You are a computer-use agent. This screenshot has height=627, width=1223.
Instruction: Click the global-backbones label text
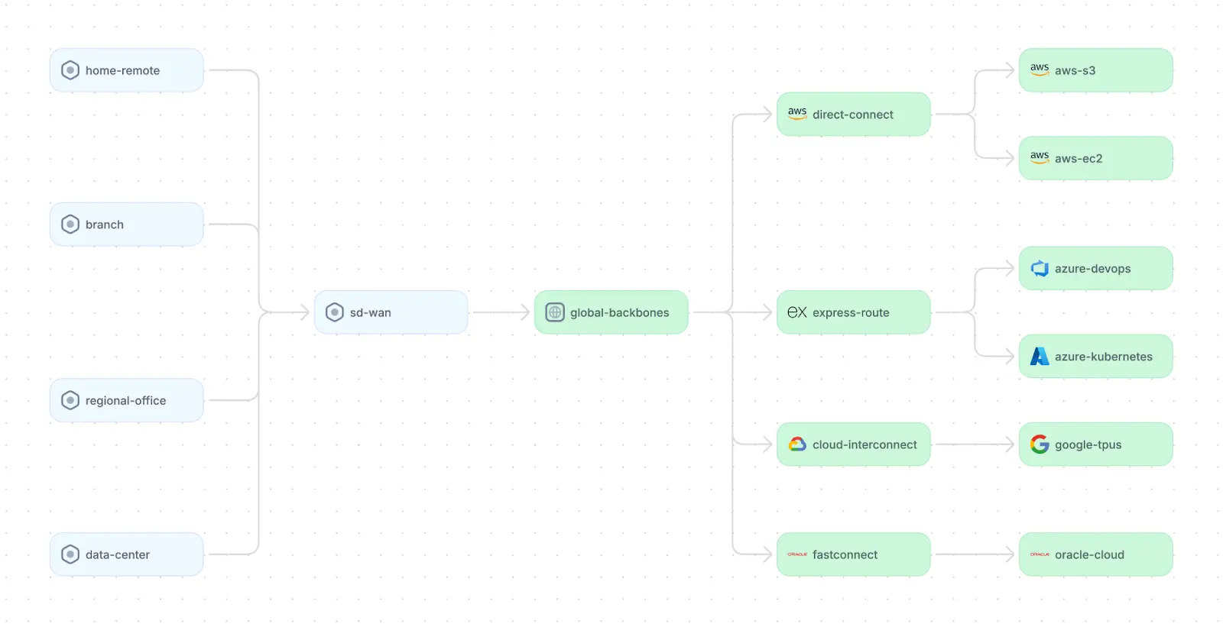(x=619, y=312)
